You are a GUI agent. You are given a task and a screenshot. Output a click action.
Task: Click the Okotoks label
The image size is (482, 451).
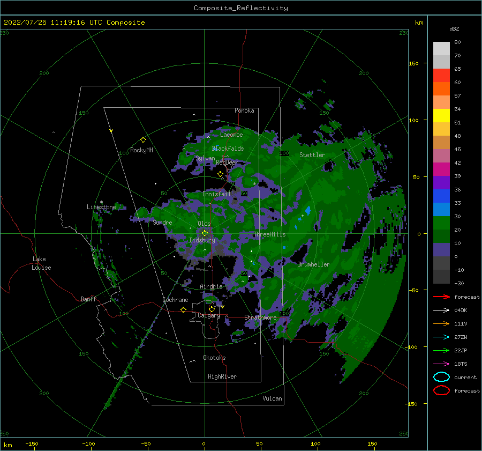tap(214, 358)
